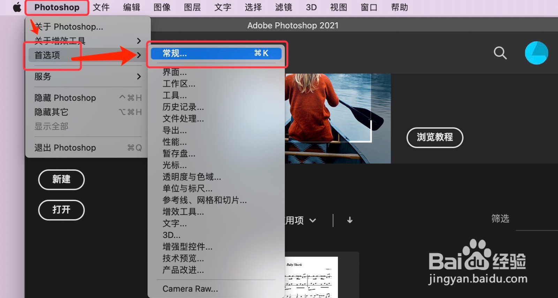Select 暂存盘... preferences item
This screenshot has width=558, height=298.
tap(216, 154)
